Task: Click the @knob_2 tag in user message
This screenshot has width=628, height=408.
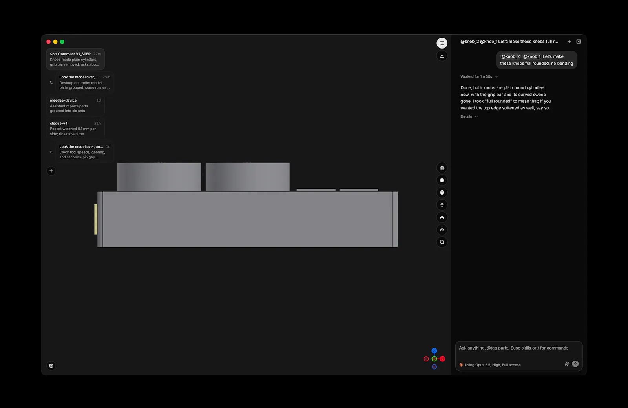Action: (510, 56)
